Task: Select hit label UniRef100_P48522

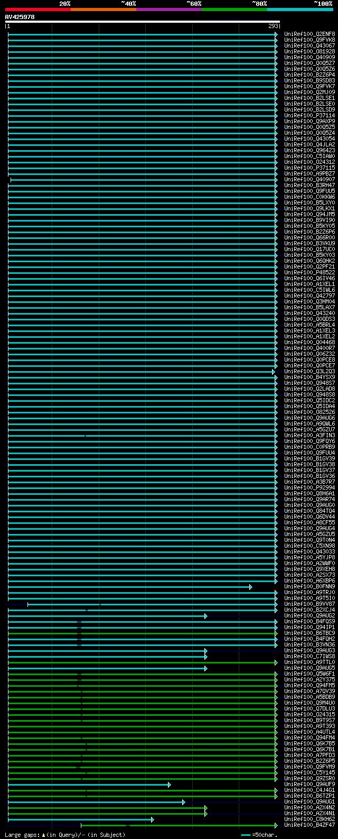Action: [309, 273]
